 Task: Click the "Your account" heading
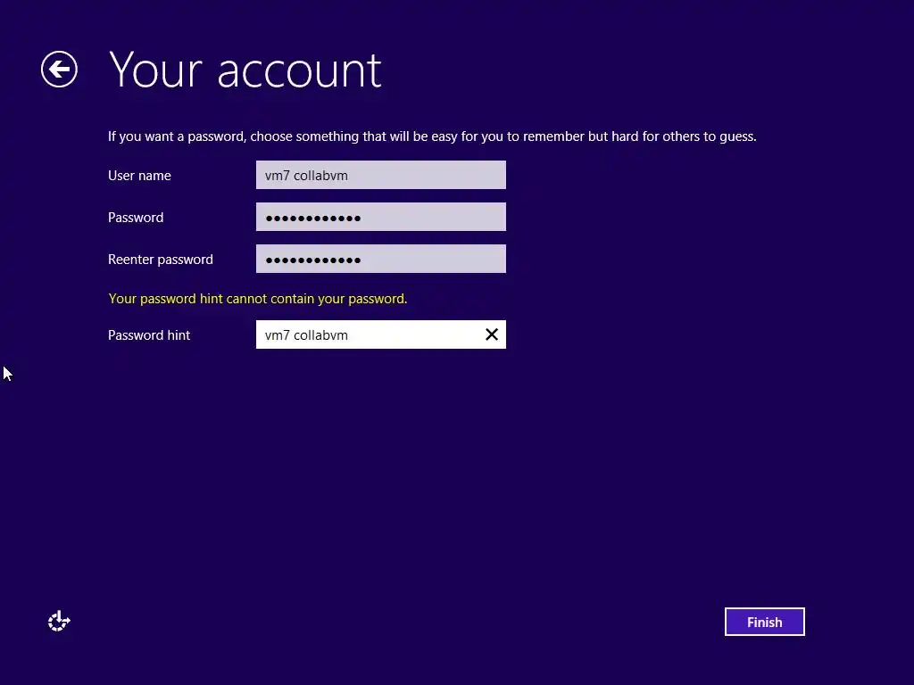click(245, 70)
